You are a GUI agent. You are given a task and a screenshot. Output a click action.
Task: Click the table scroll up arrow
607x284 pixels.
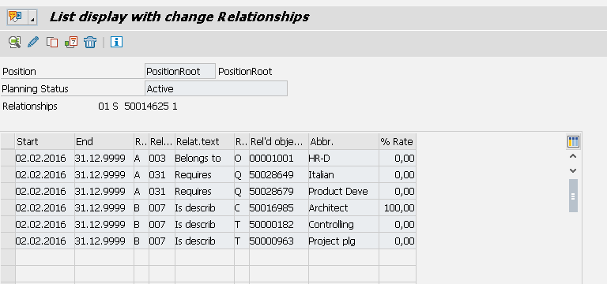click(573, 156)
